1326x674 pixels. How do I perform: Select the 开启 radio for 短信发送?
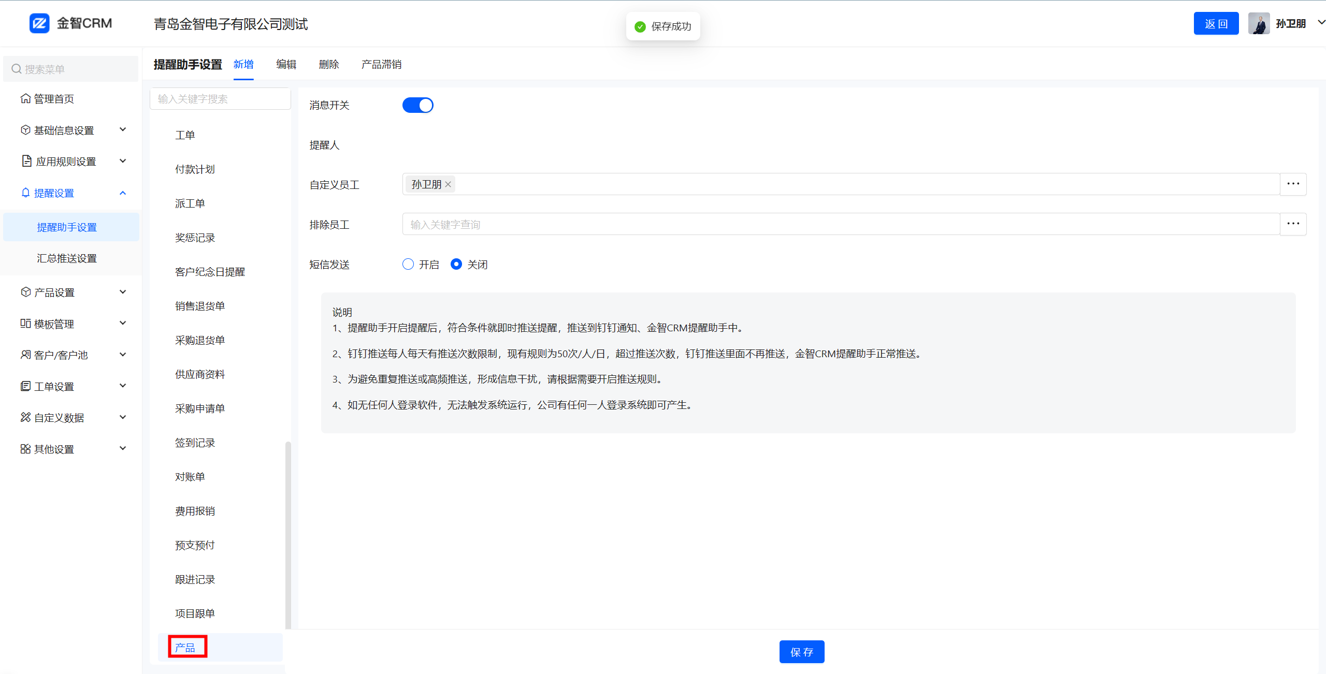click(408, 264)
